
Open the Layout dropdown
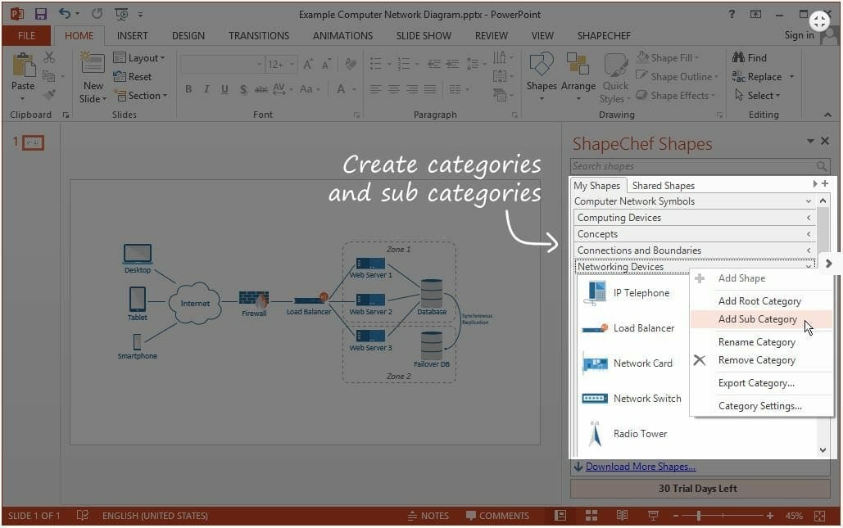[139, 58]
